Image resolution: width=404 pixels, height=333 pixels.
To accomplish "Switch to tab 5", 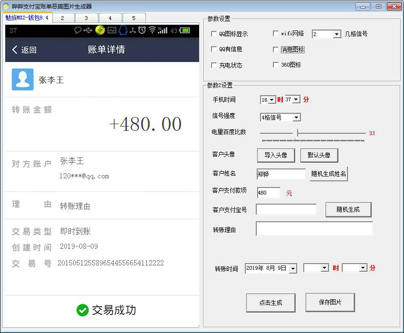I will click(x=134, y=18).
